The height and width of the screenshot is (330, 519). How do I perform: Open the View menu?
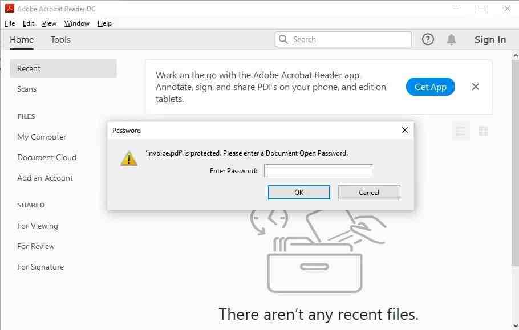pos(49,23)
